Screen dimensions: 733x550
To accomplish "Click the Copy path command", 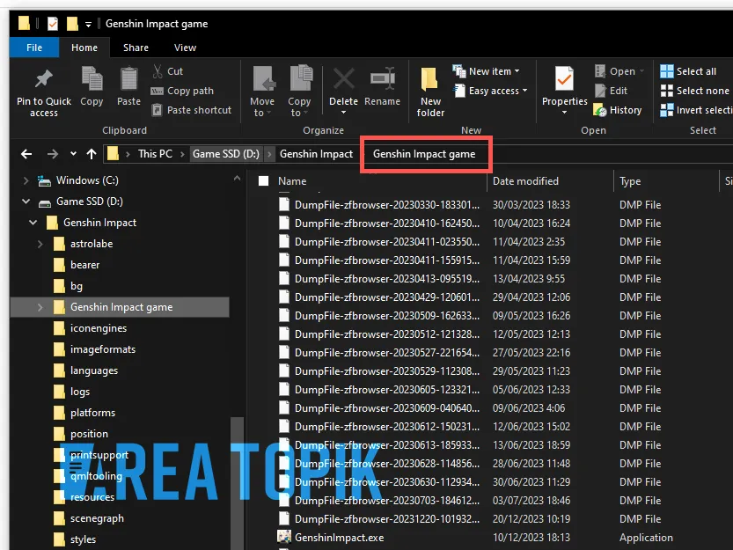I will (182, 91).
